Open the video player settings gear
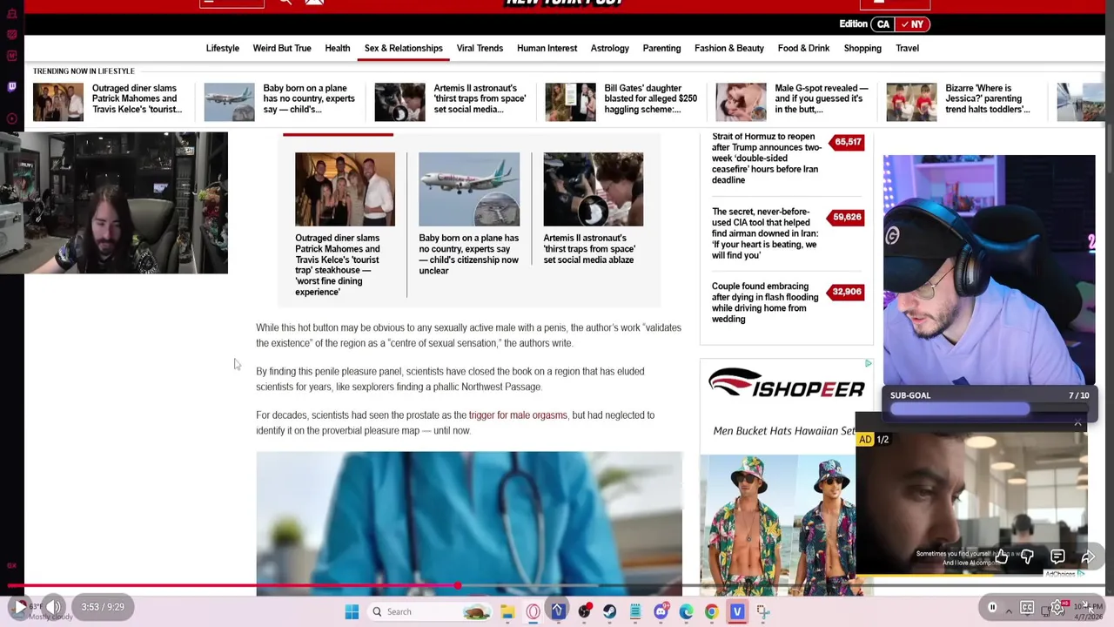Screen dimensions: 1114x627 pos(1057,607)
